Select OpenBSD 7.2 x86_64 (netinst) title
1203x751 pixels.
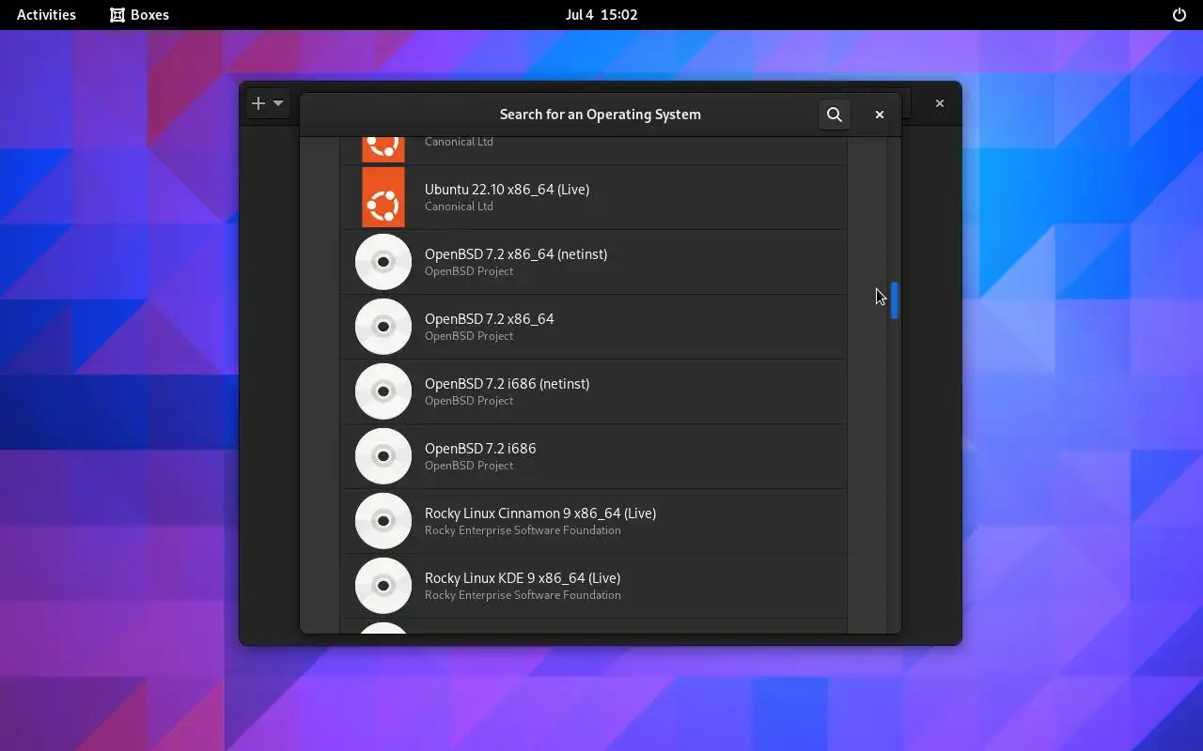click(516, 254)
